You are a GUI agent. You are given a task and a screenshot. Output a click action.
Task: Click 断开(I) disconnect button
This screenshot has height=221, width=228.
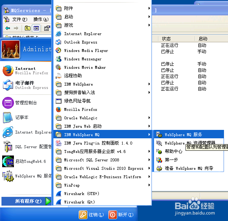(121, 215)
